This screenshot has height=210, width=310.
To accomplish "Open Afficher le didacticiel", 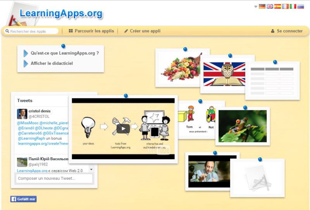I will [52, 63].
